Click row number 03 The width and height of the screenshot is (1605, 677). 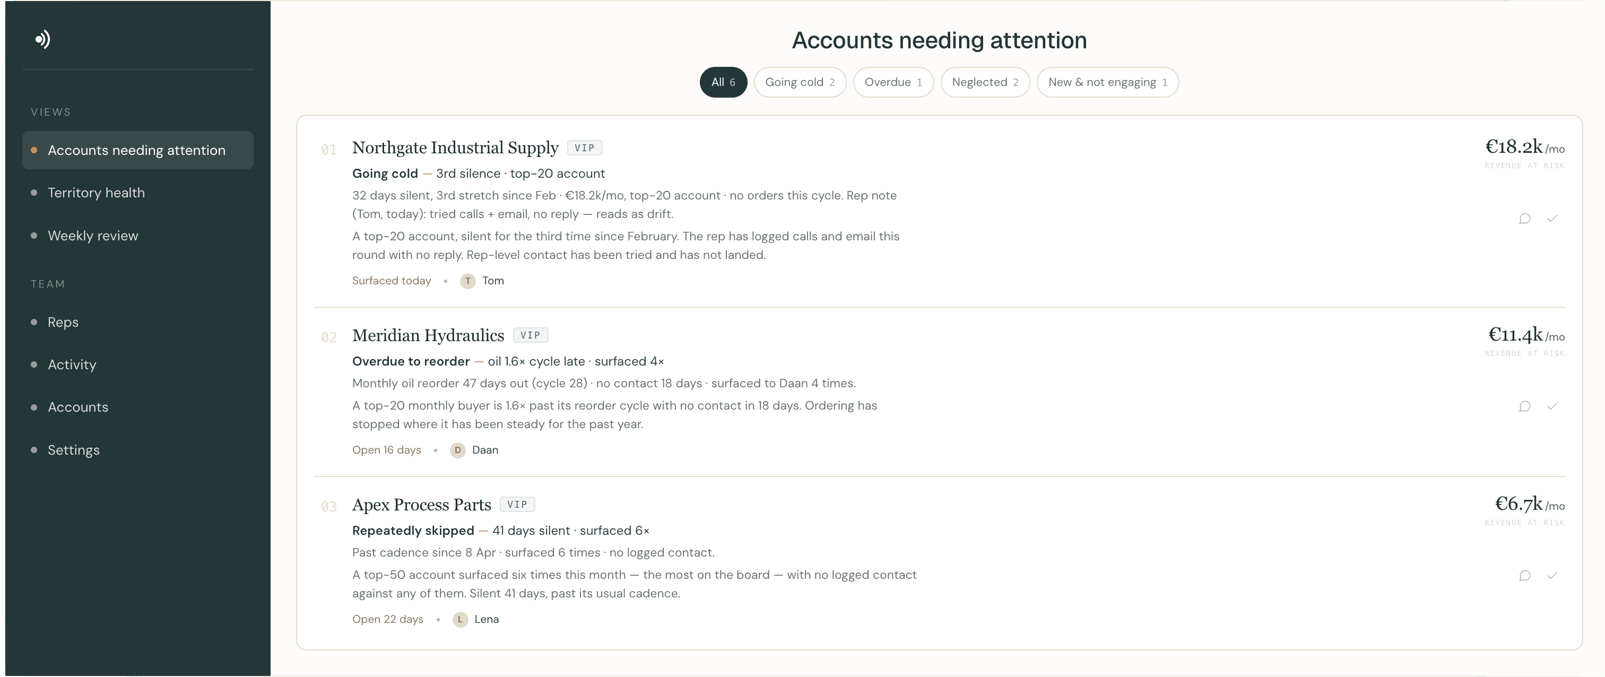(329, 508)
